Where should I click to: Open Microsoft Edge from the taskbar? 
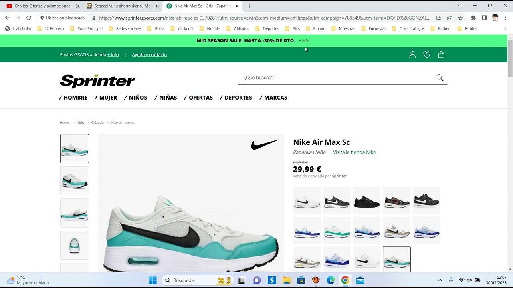click(331, 280)
